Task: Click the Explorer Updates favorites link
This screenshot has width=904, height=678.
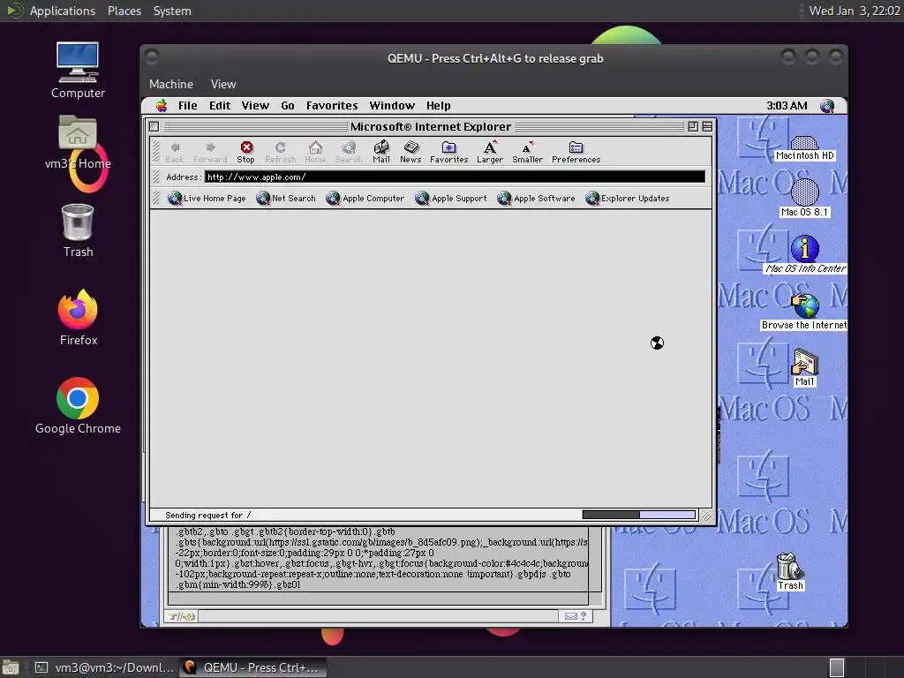Action: point(628,199)
